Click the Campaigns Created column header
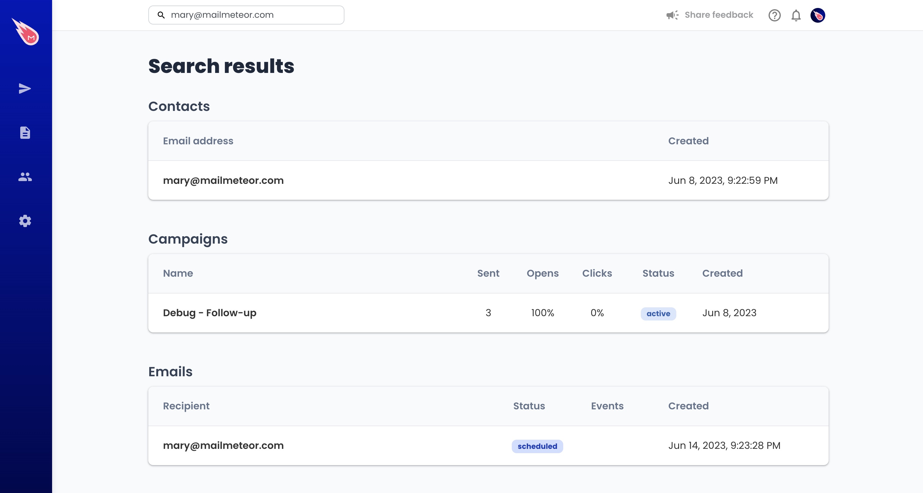The width and height of the screenshot is (923, 493). tap(722, 273)
